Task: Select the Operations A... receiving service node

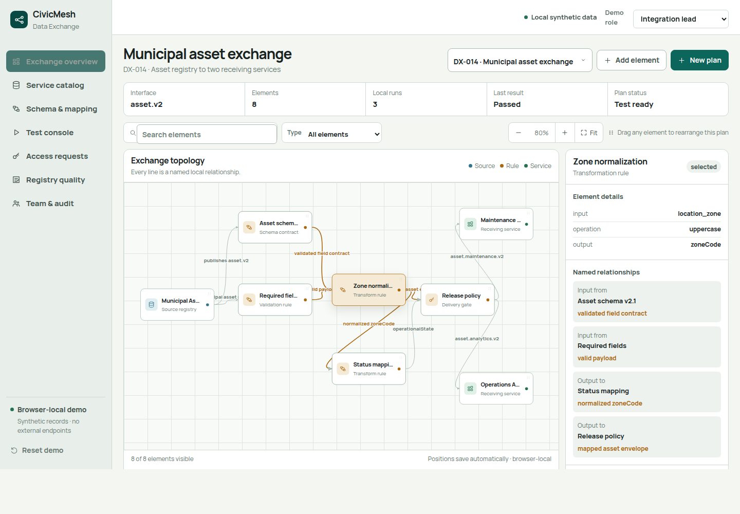Action: 496,389
